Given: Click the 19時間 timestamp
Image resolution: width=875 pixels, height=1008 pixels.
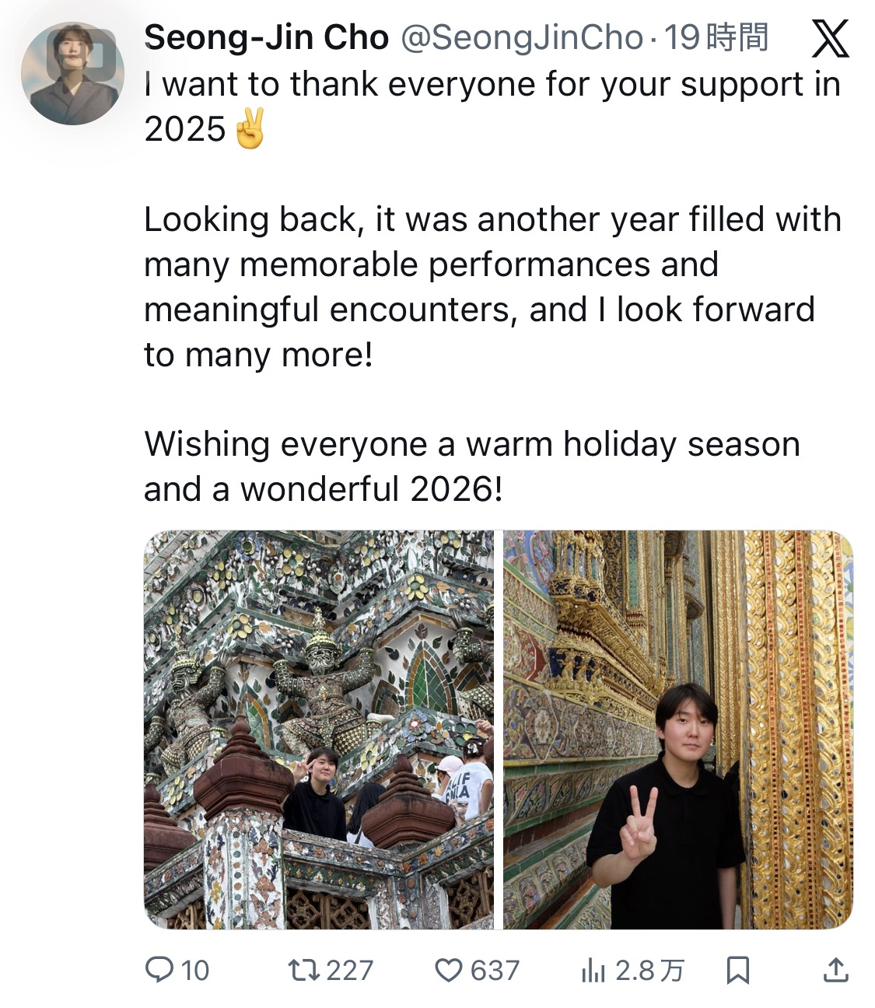Looking at the screenshot, I should click(x=716, y=37).
